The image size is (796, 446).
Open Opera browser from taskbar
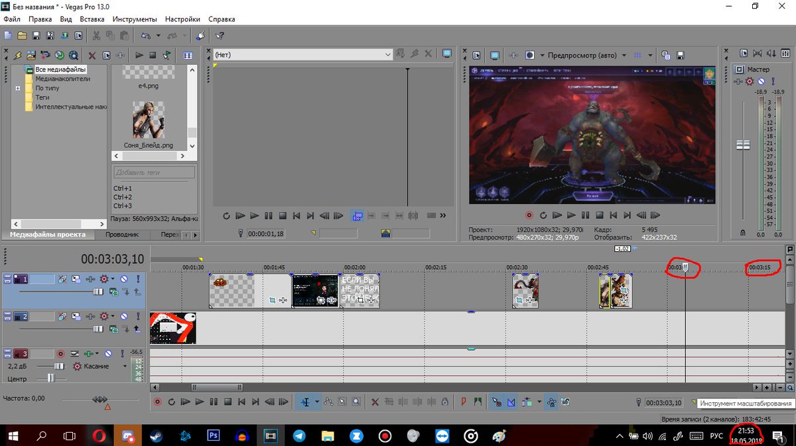click(x=99, y=435)
